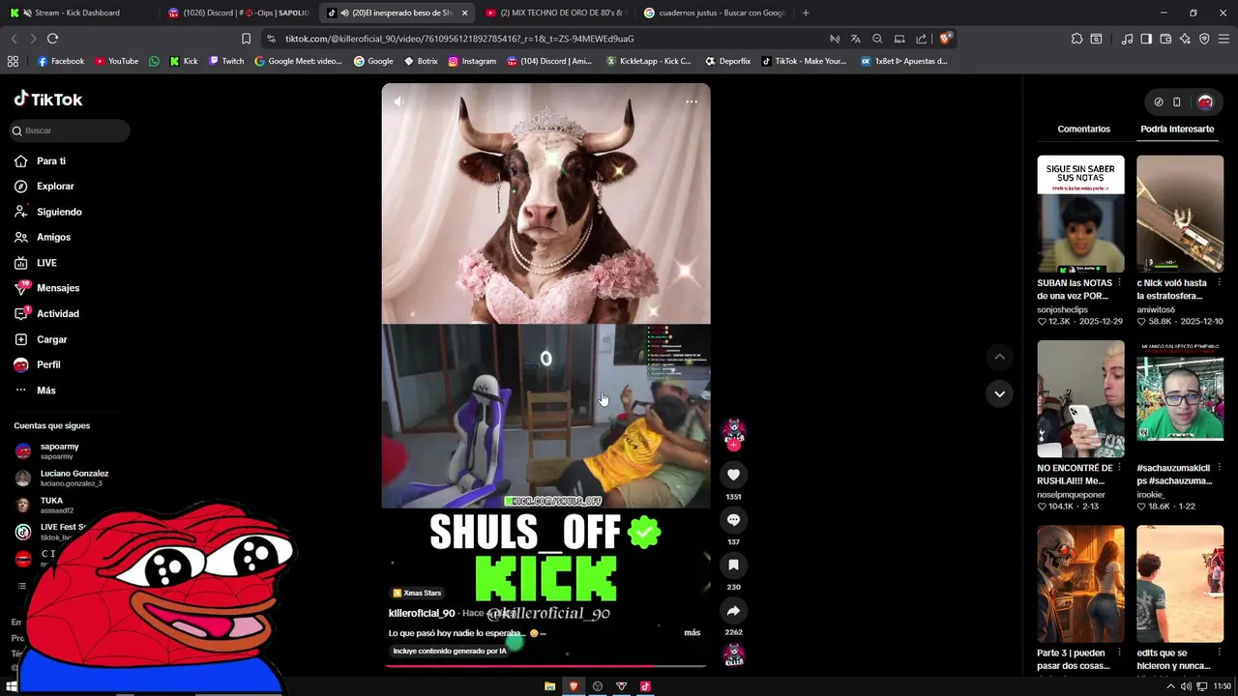Click the Buscar search field

[x=69, y=130]
